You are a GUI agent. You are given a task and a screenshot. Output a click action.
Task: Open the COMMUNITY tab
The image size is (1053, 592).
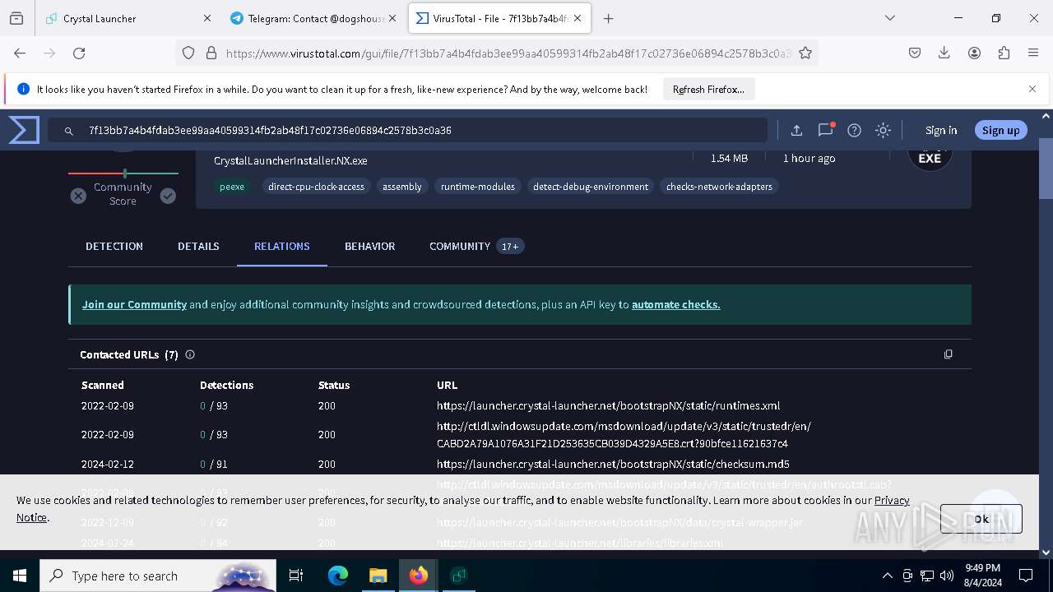475,246
